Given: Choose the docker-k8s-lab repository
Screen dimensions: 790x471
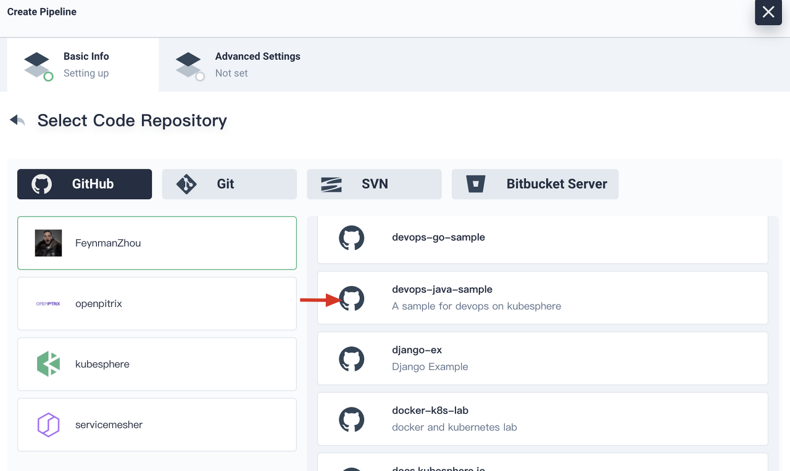Looking at the screenshot, I should (x=543, y=419).
